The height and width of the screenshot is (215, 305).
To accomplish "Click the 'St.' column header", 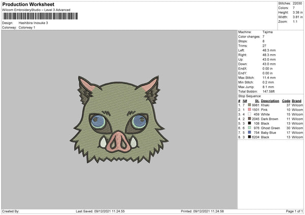I will pos(257,101).
